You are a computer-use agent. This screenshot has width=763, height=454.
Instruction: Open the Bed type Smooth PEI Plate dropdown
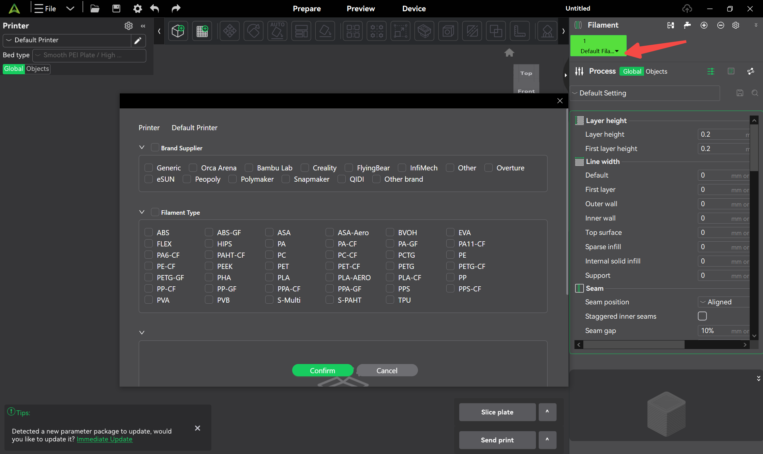89,55
